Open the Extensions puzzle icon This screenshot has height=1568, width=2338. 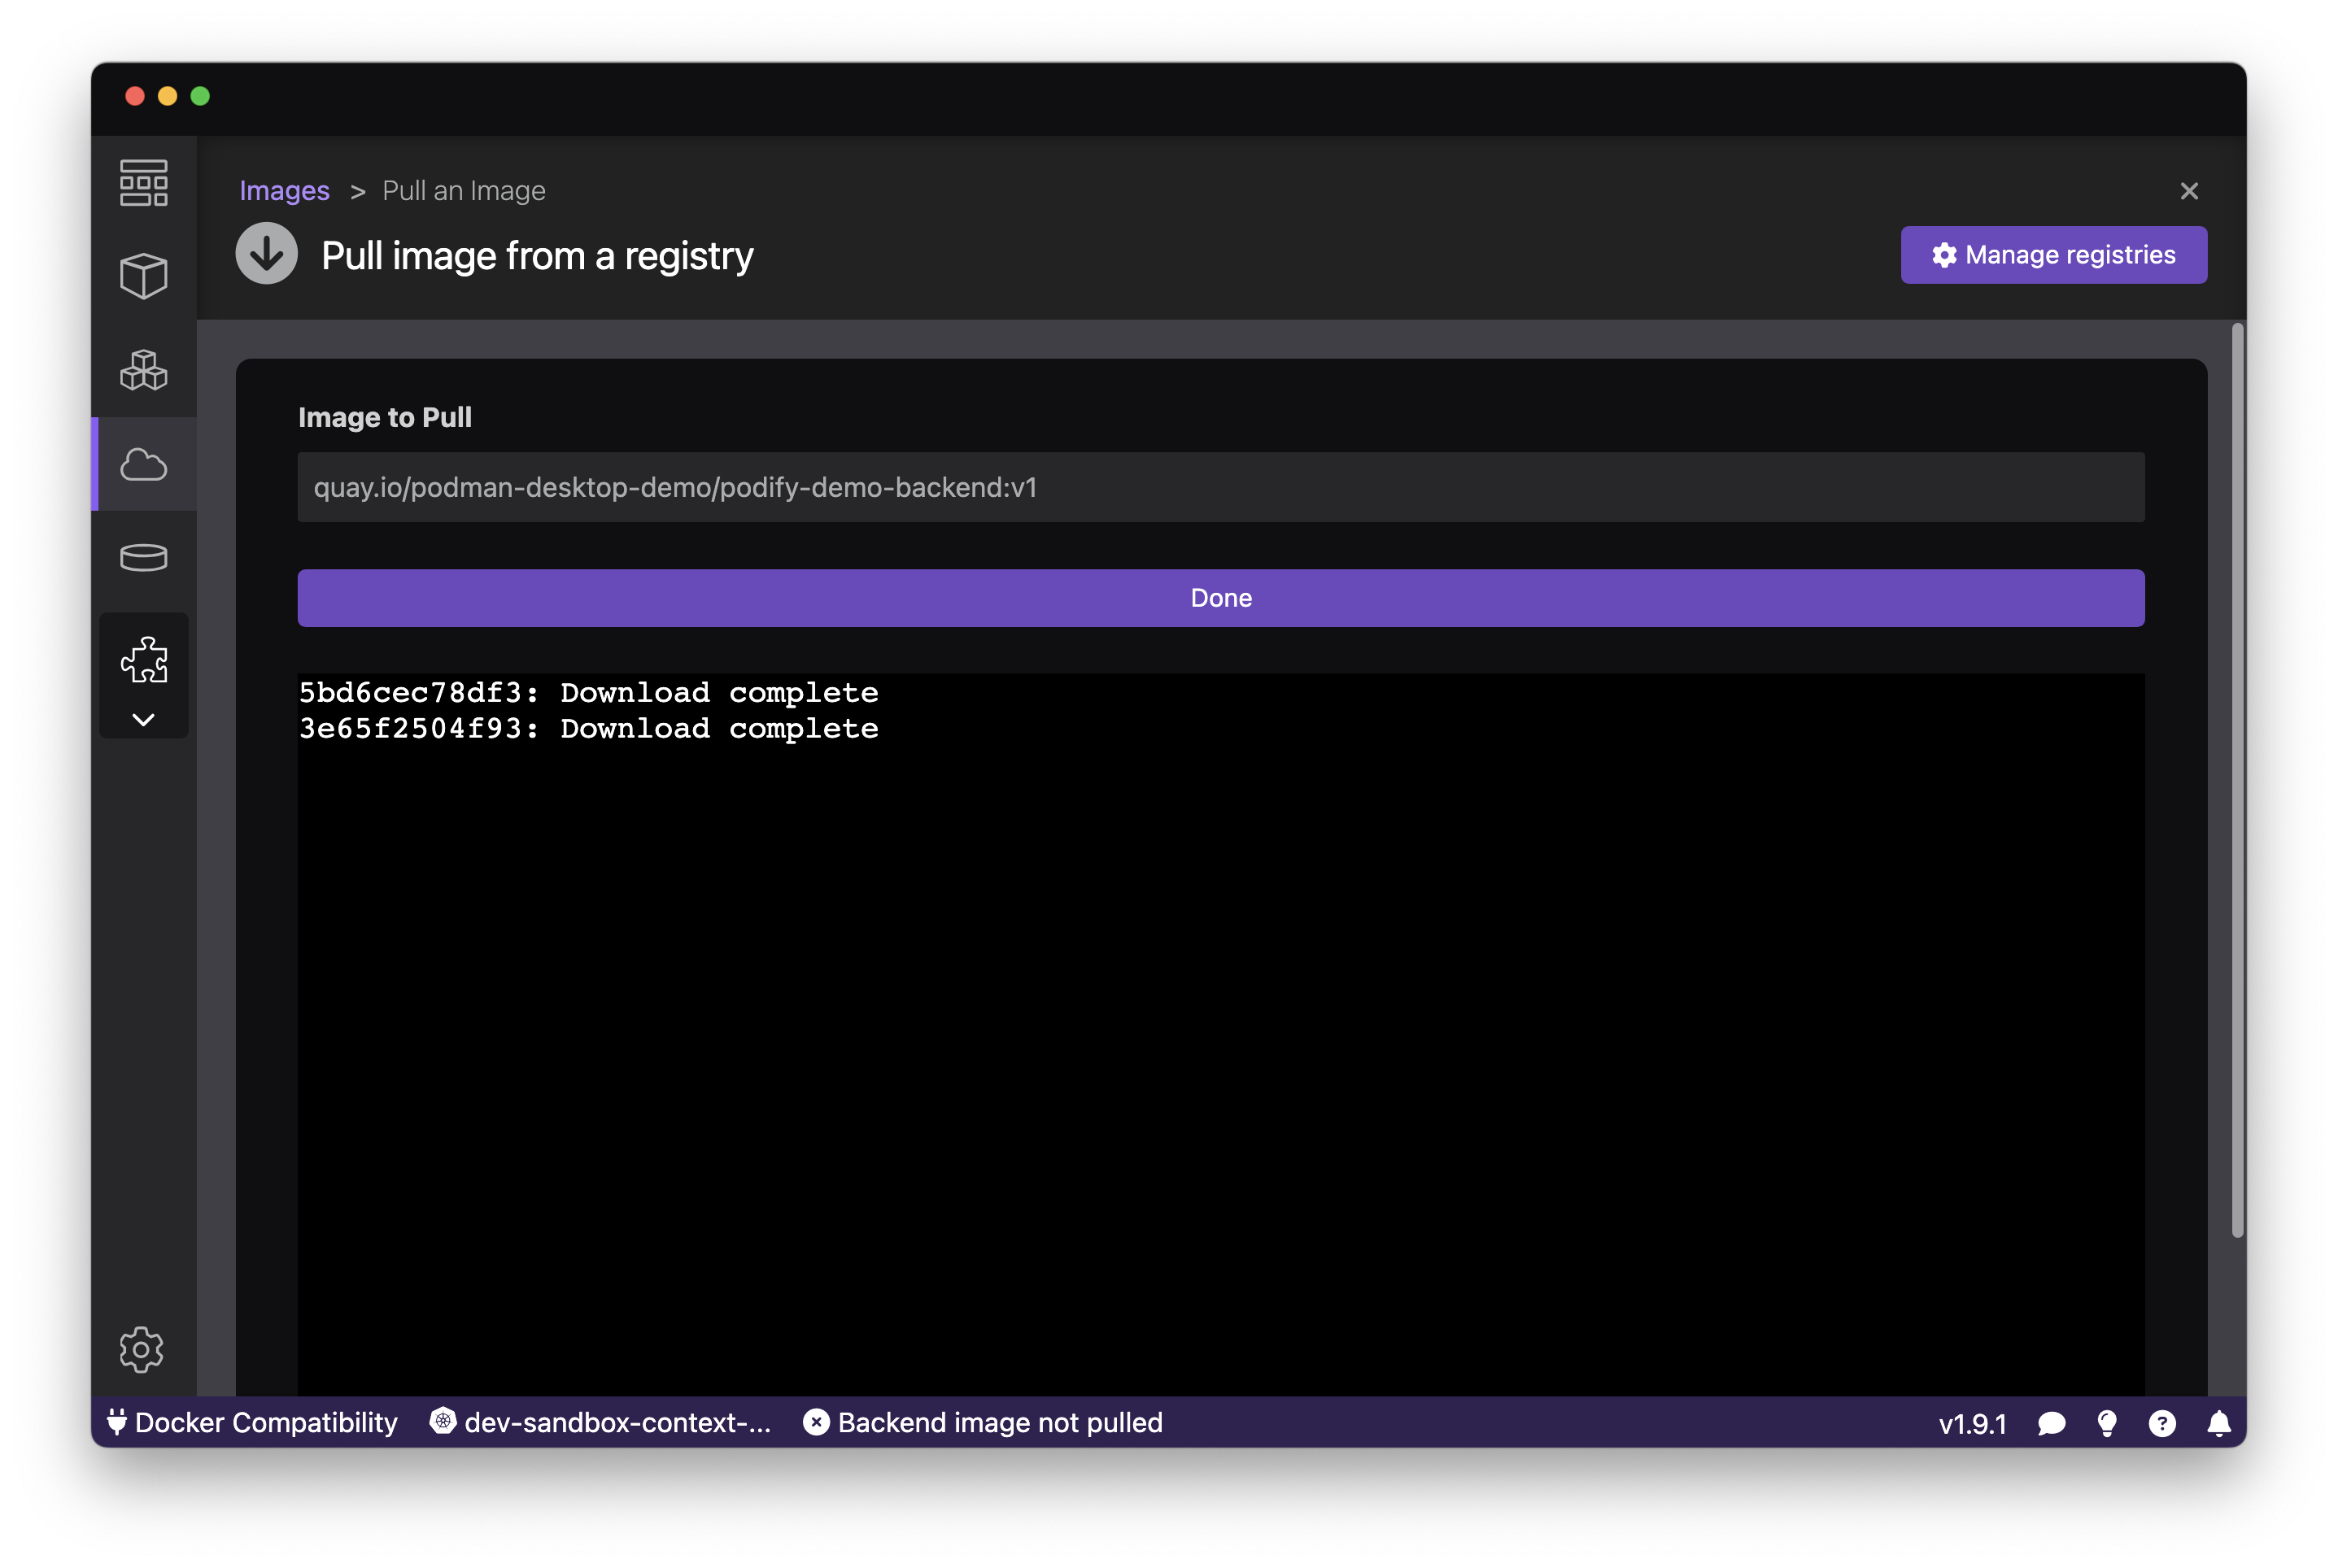click(144, 660)
